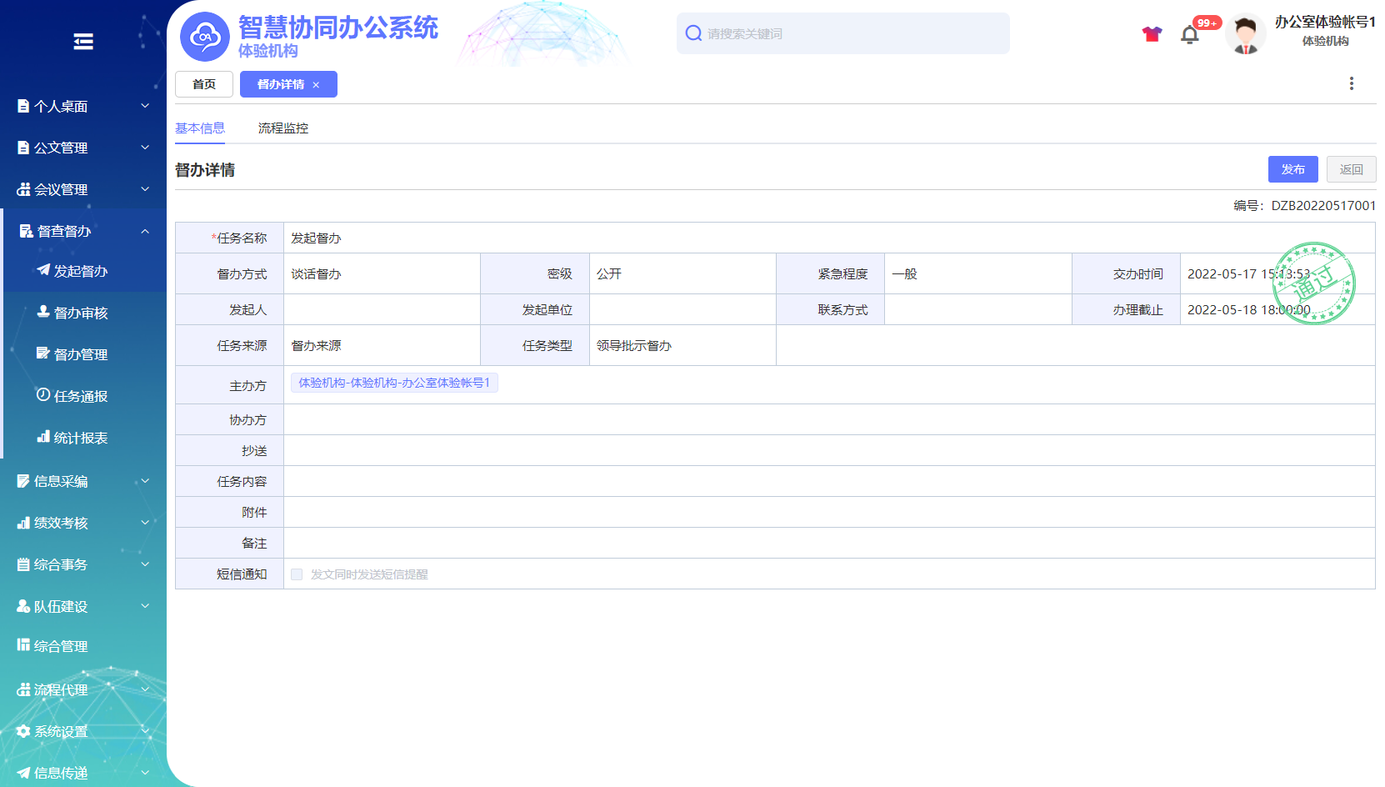Click the user avatar picture
The height and width of the screenshot is (787, 1385).
point(1245,35)
